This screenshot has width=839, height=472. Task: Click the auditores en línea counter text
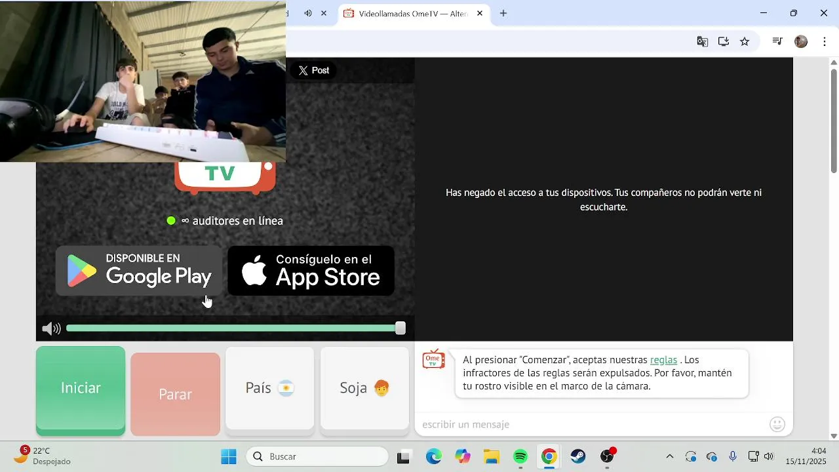click(232, 221)
